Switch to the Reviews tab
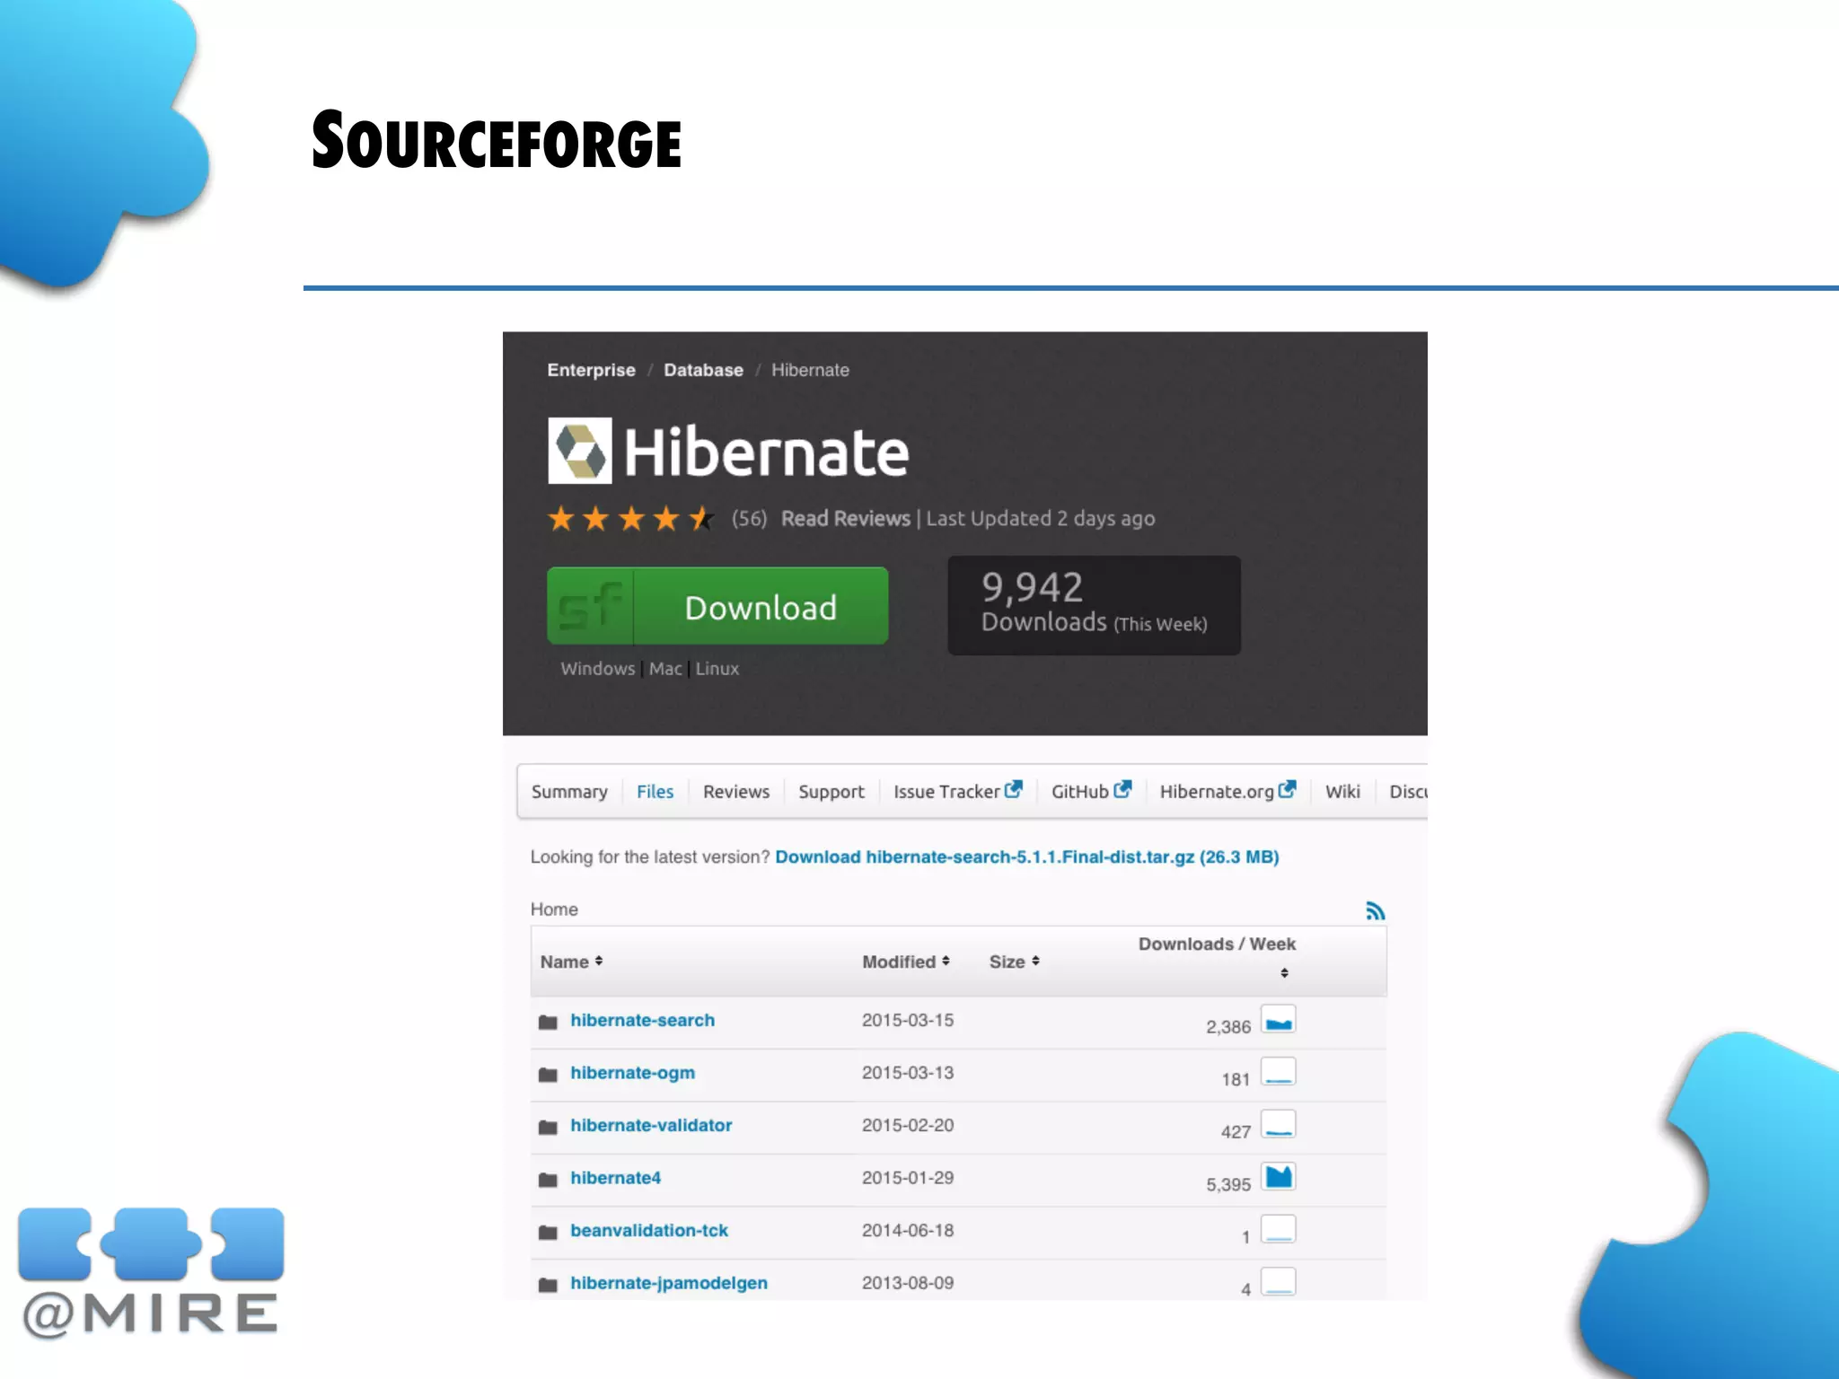The image size is (1839, 1379). click(736, 792)
